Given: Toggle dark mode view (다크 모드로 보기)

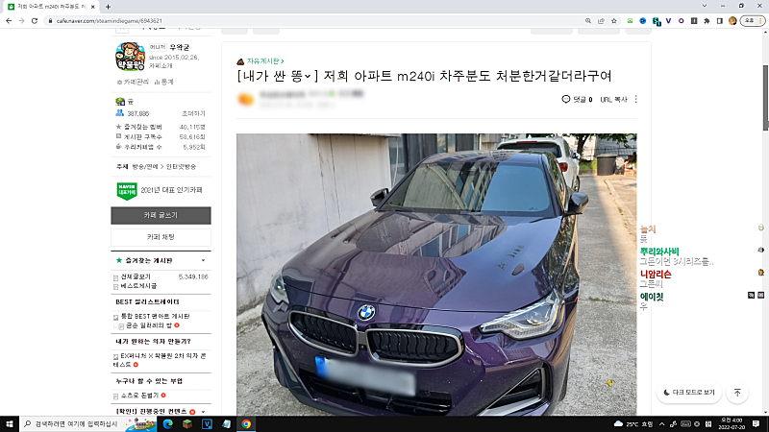Looking at the screenshot, I should [x=687, y=393].
